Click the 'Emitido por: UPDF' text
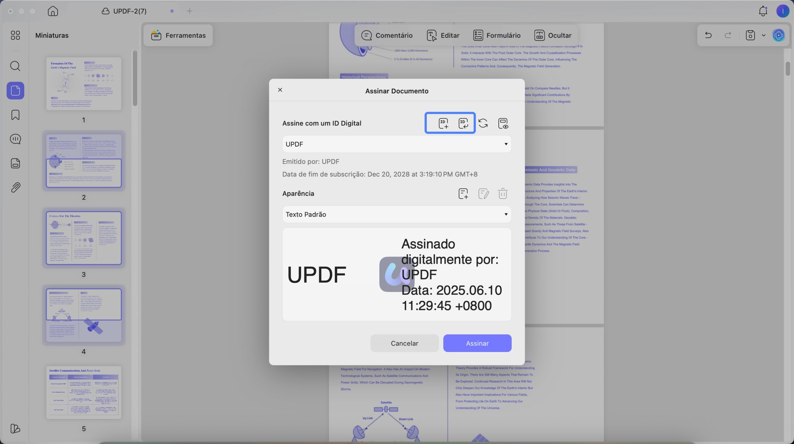The width and height of the screenshot is (794, 444). 310,161
